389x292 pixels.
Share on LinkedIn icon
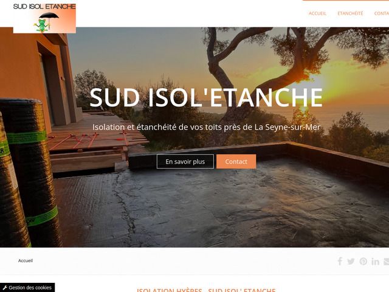[x=376, y=262]
